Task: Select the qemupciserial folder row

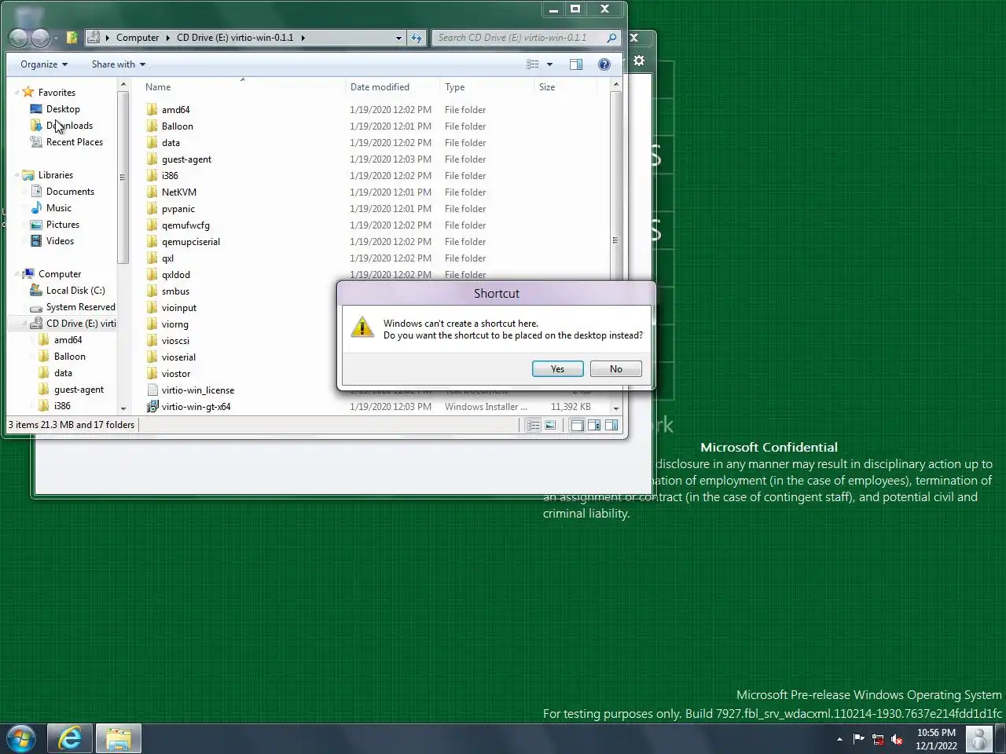Action: [376, 242]
